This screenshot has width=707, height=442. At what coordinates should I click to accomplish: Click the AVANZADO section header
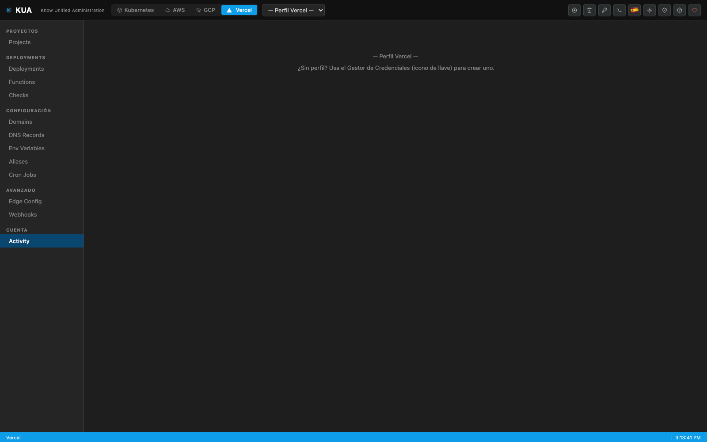coord(21,191)
